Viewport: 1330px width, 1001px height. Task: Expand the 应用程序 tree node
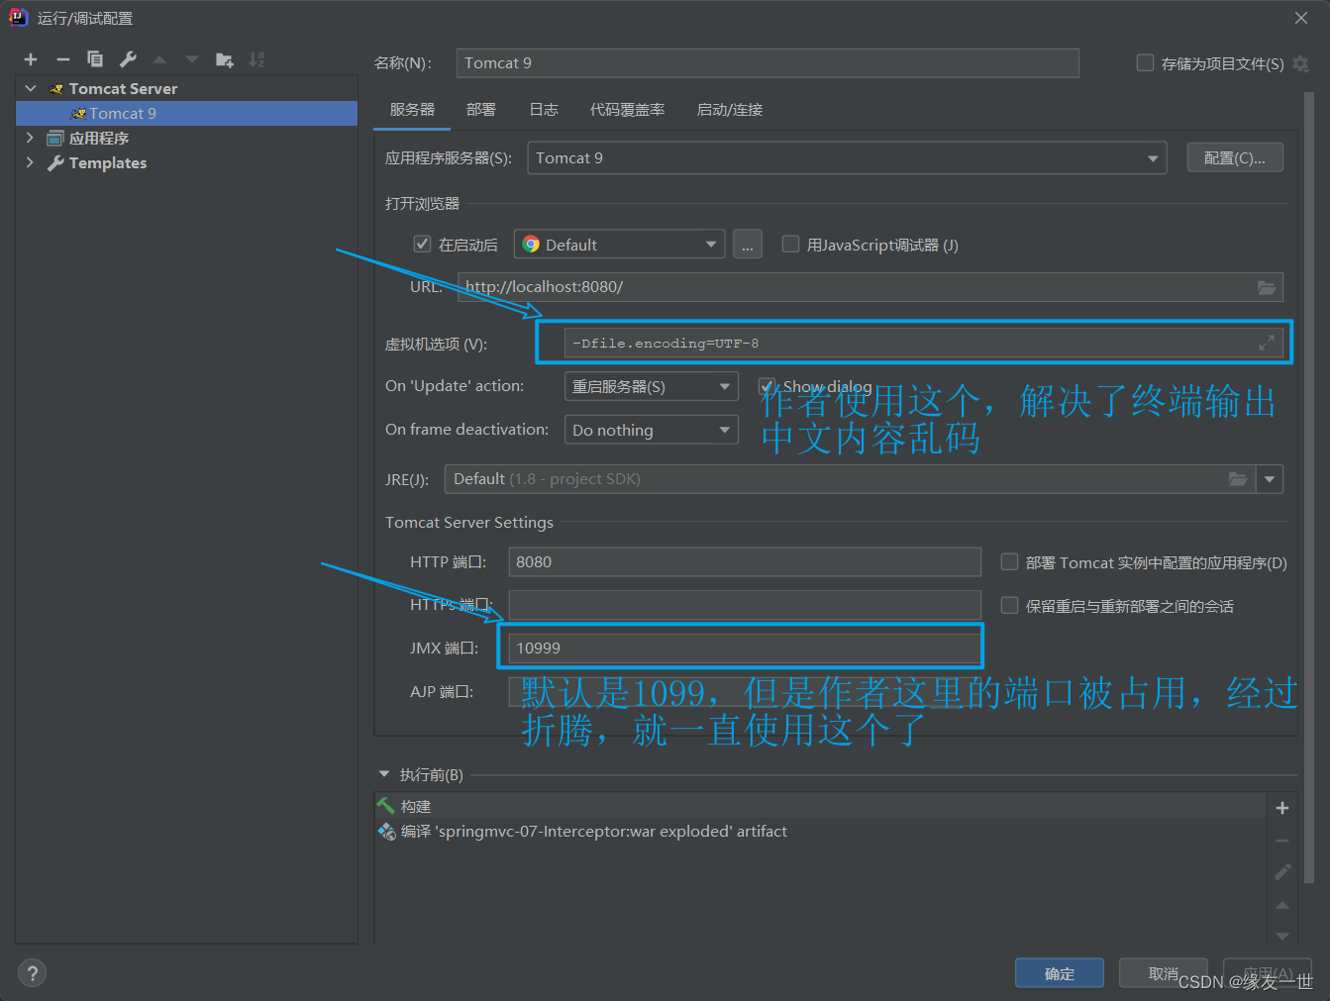(x=30, y=138)
